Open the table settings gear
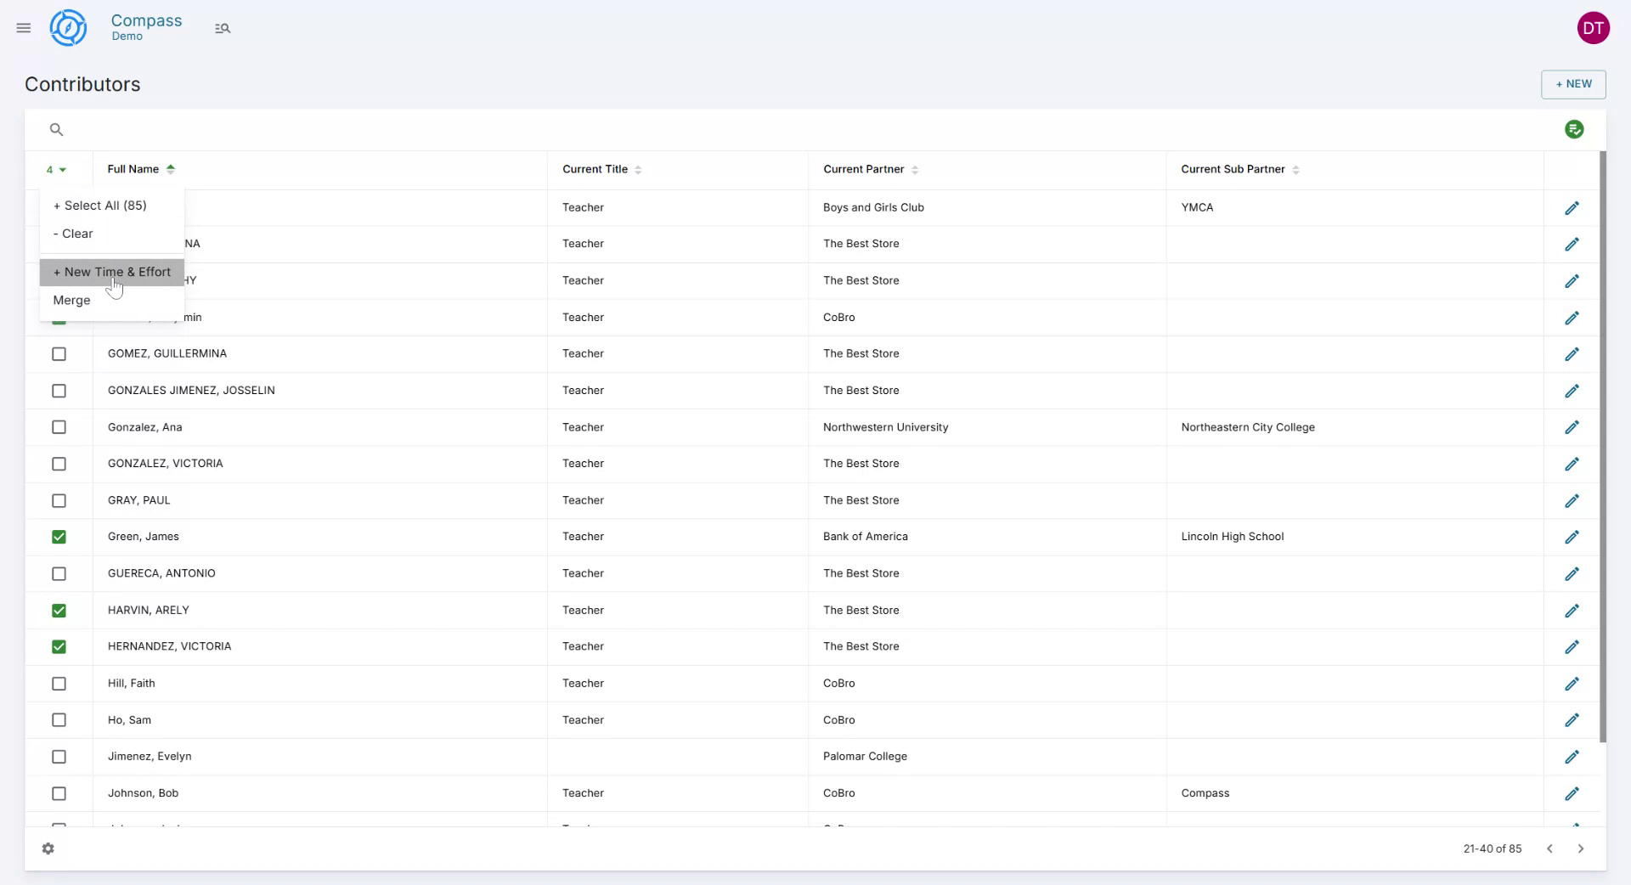 (x=48, y=848)
